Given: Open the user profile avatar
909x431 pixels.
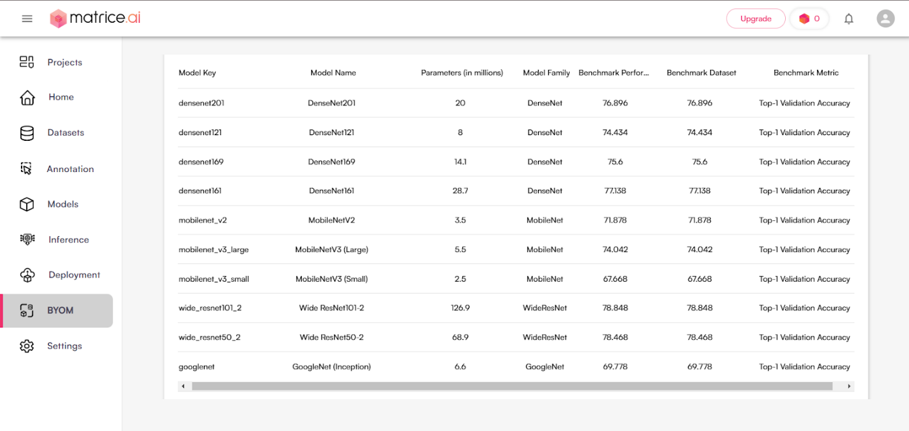Looking at the screenshot, I should click(885, 18).
